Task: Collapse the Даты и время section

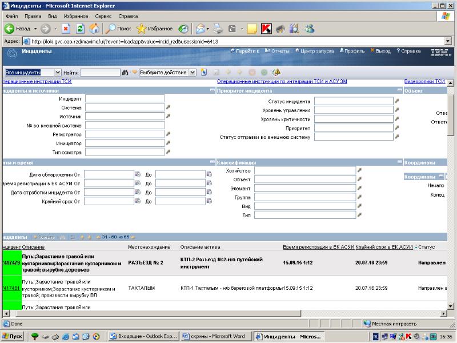Action: 213,162
